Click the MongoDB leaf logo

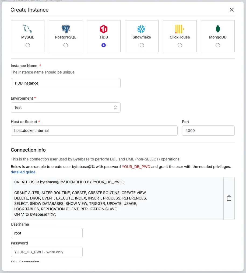click(x=218, y=29)
